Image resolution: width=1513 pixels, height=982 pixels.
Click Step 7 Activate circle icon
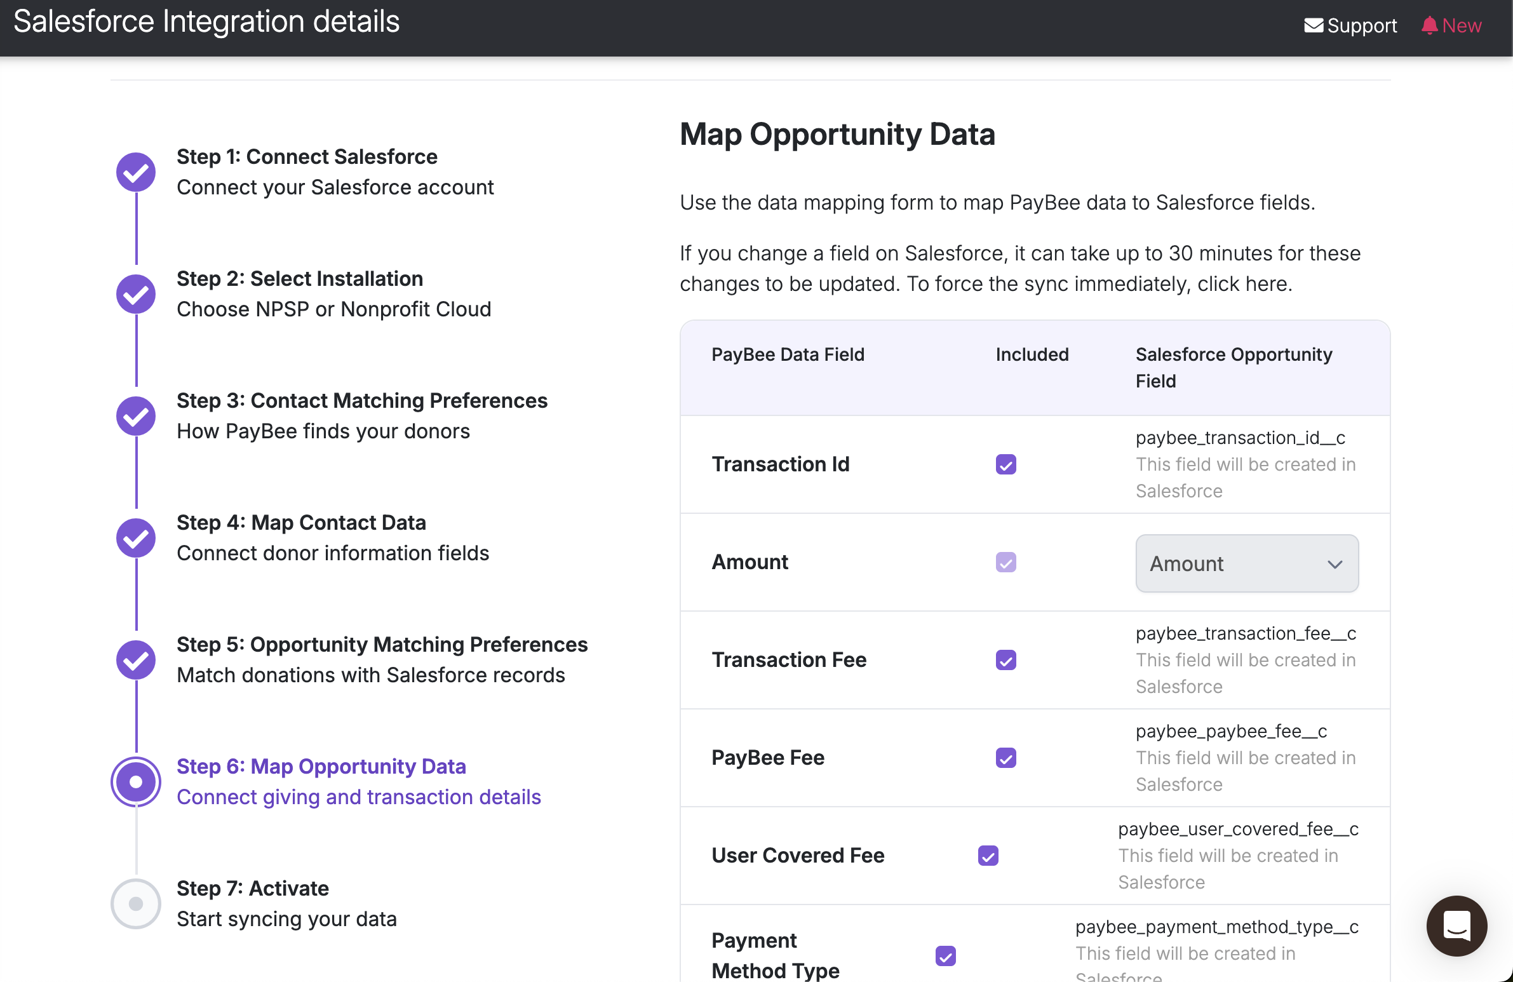point(135,903)
